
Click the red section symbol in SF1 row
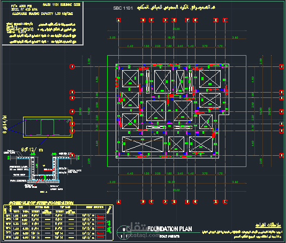pos(100,216)
